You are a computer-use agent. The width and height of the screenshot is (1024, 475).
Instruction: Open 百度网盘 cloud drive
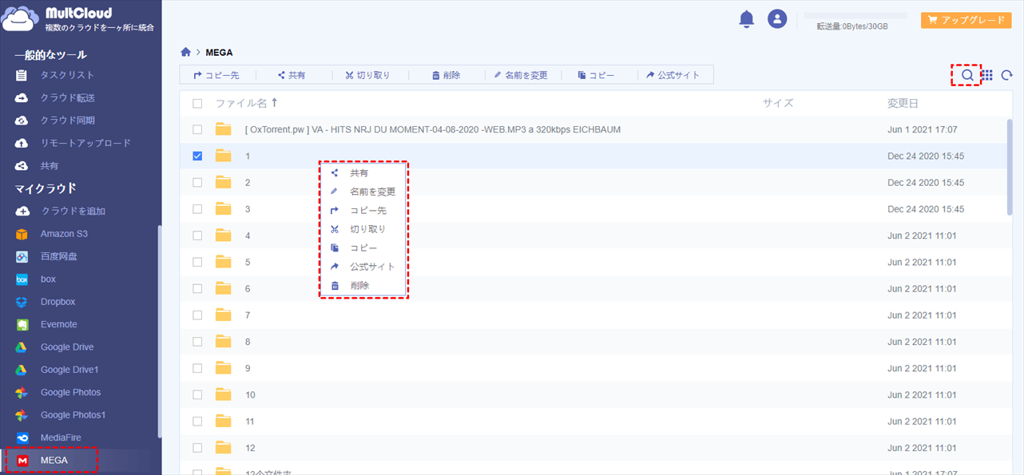tap(59, 256)
